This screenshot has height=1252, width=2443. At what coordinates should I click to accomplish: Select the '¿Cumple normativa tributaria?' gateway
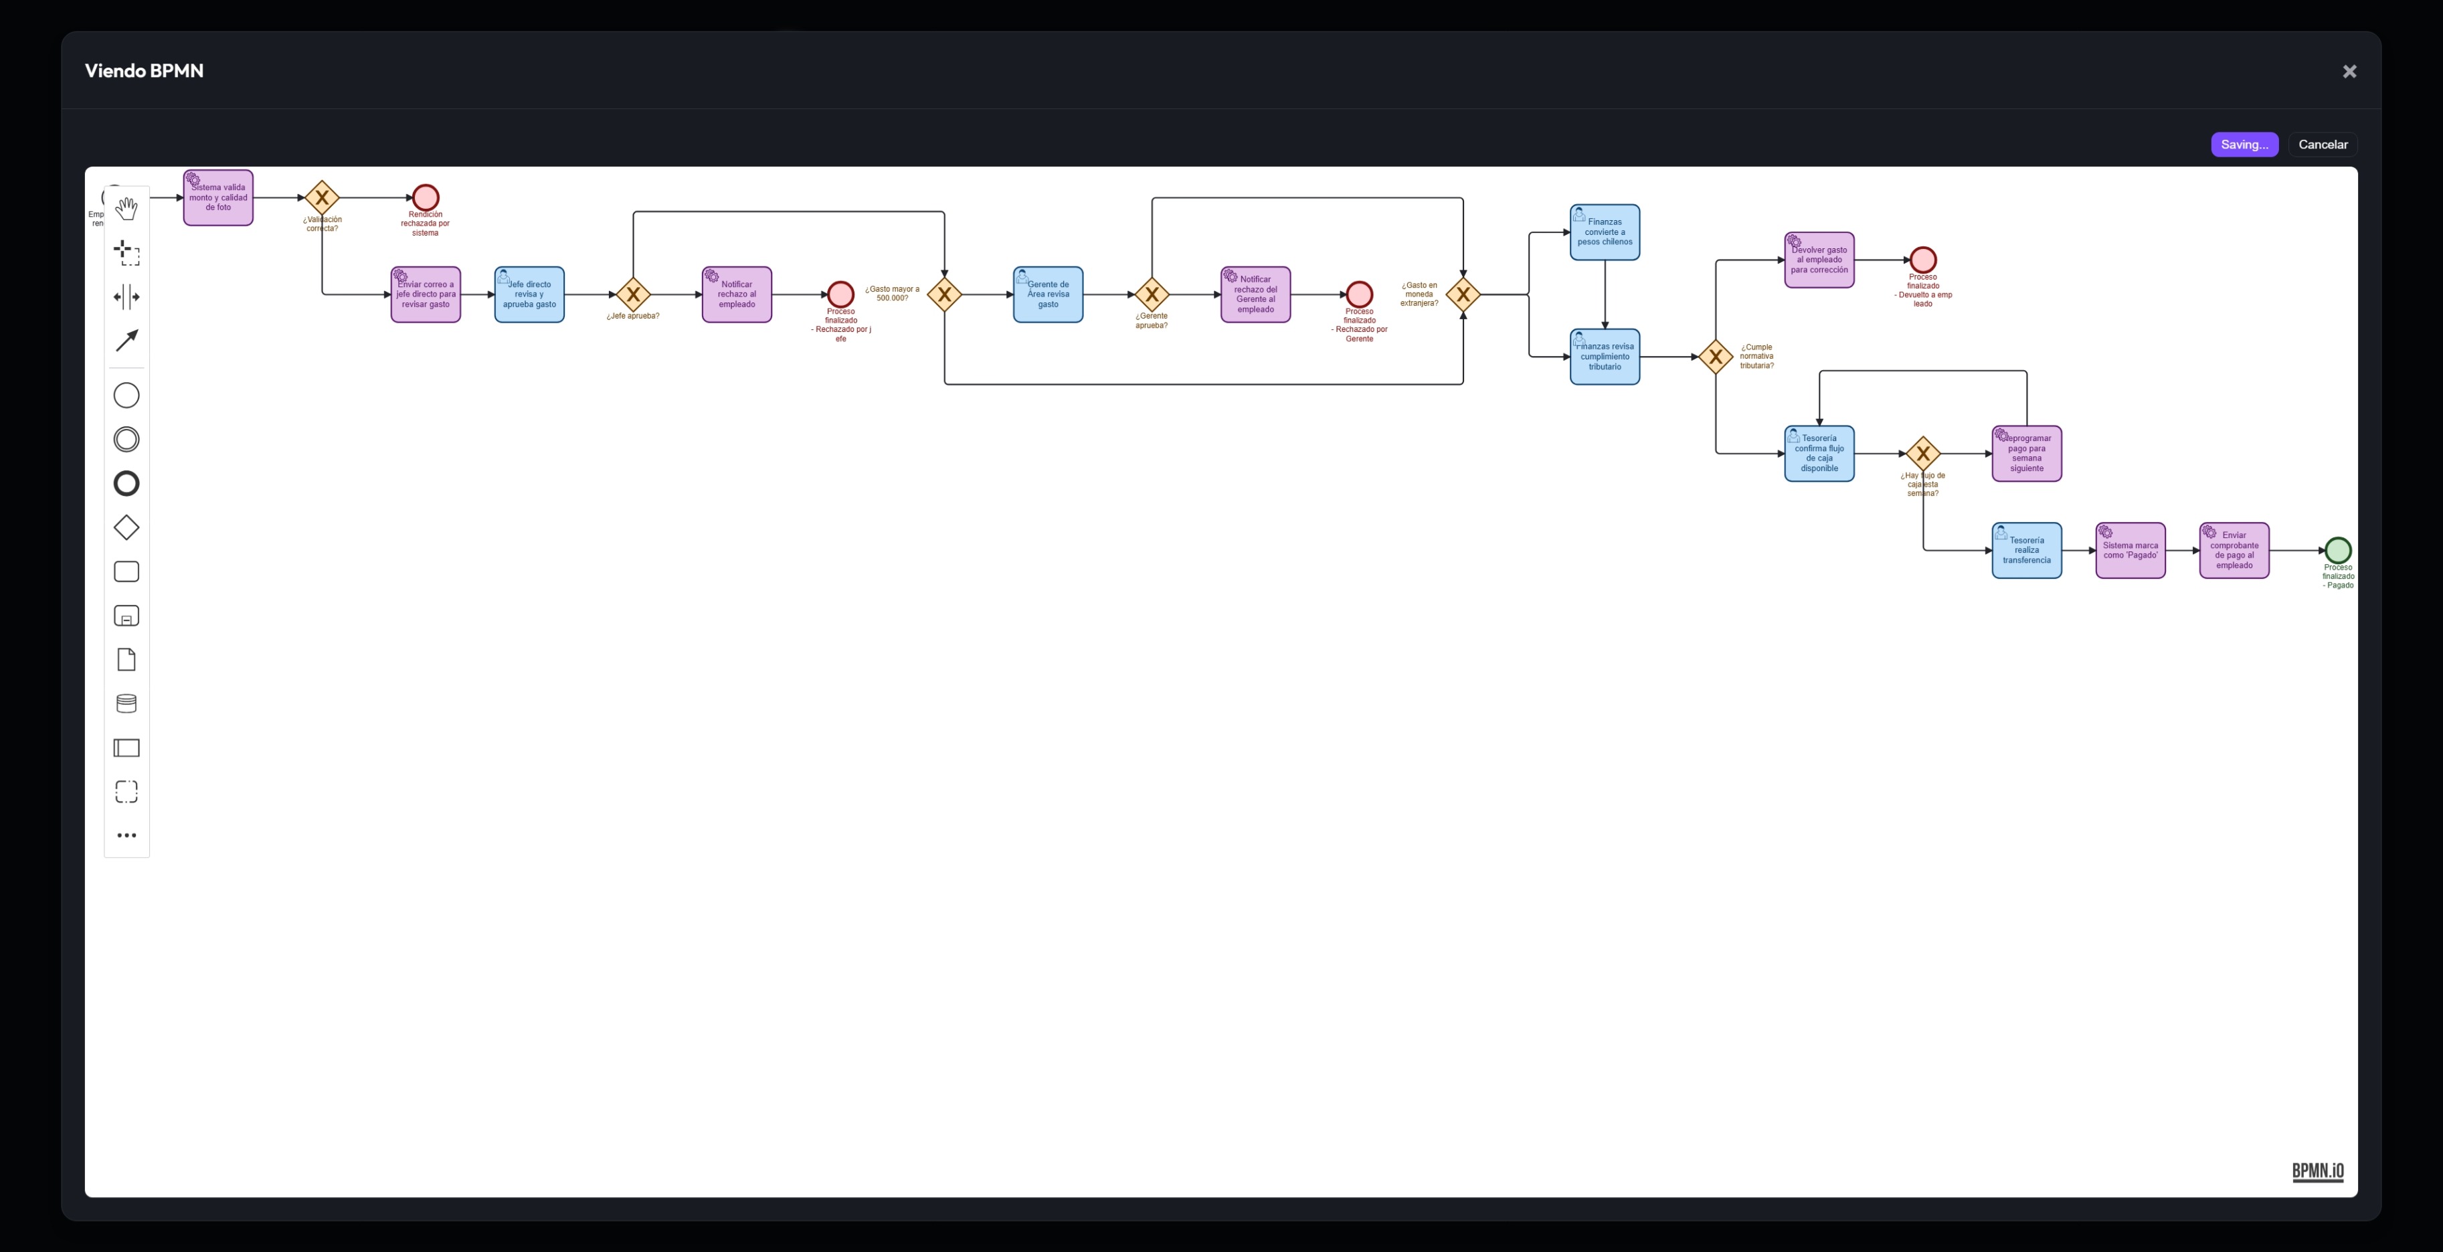click(x=1716, y=357)
